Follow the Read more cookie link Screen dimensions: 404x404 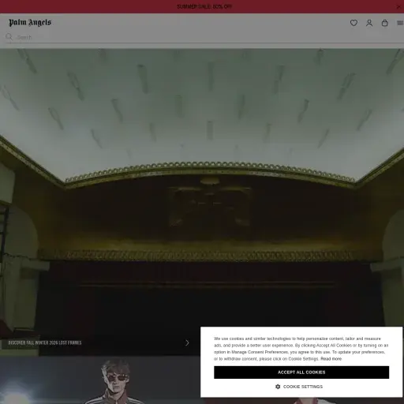[331, 359]
